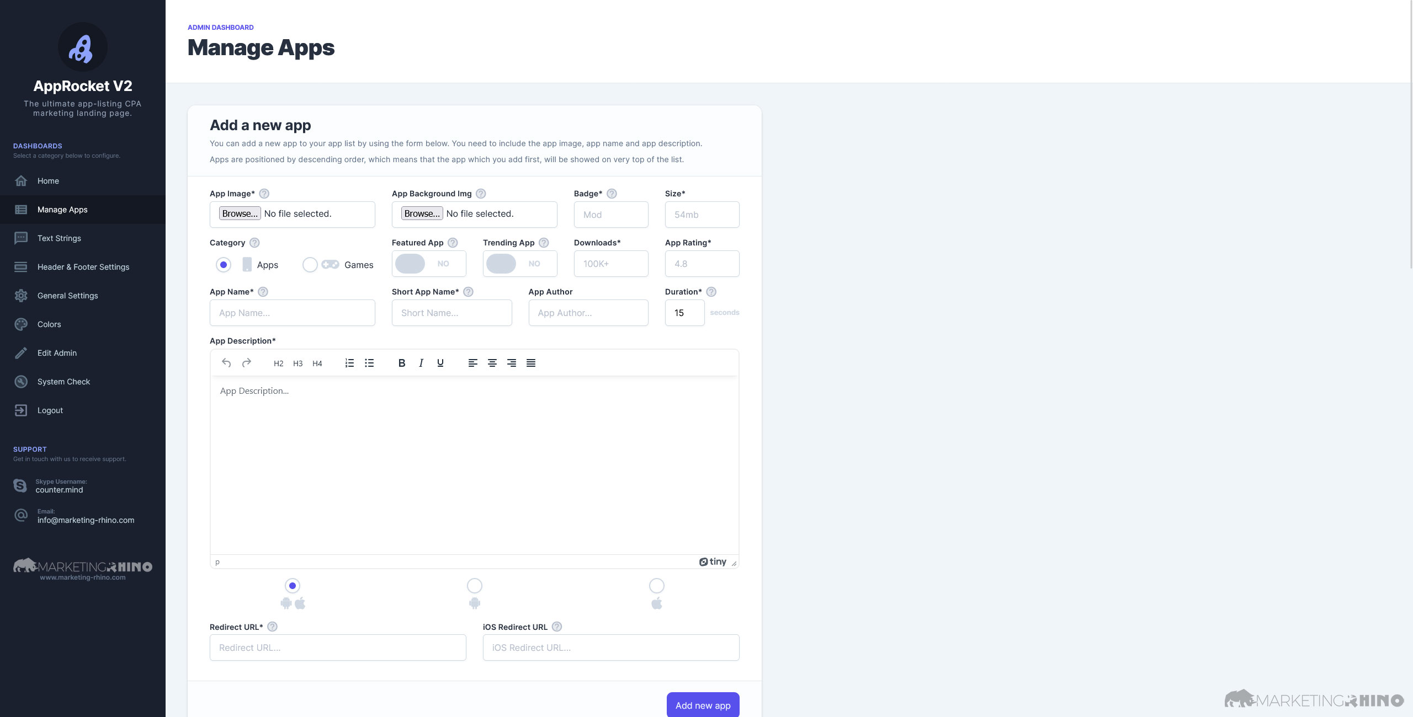Apply H2 heading in the description editor
Viewport: 1413px width, 717px height.
click(278, 363)
